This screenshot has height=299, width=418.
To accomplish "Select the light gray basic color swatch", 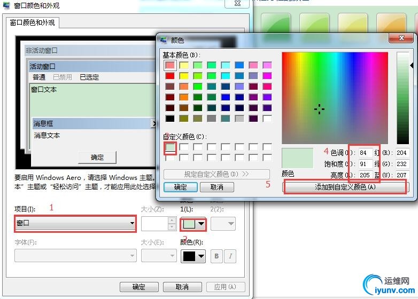I will click(239, 119).
